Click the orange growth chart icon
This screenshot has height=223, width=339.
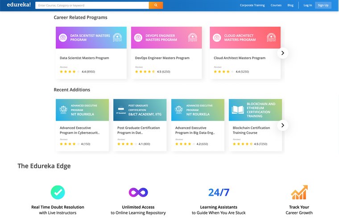(299, 192)
